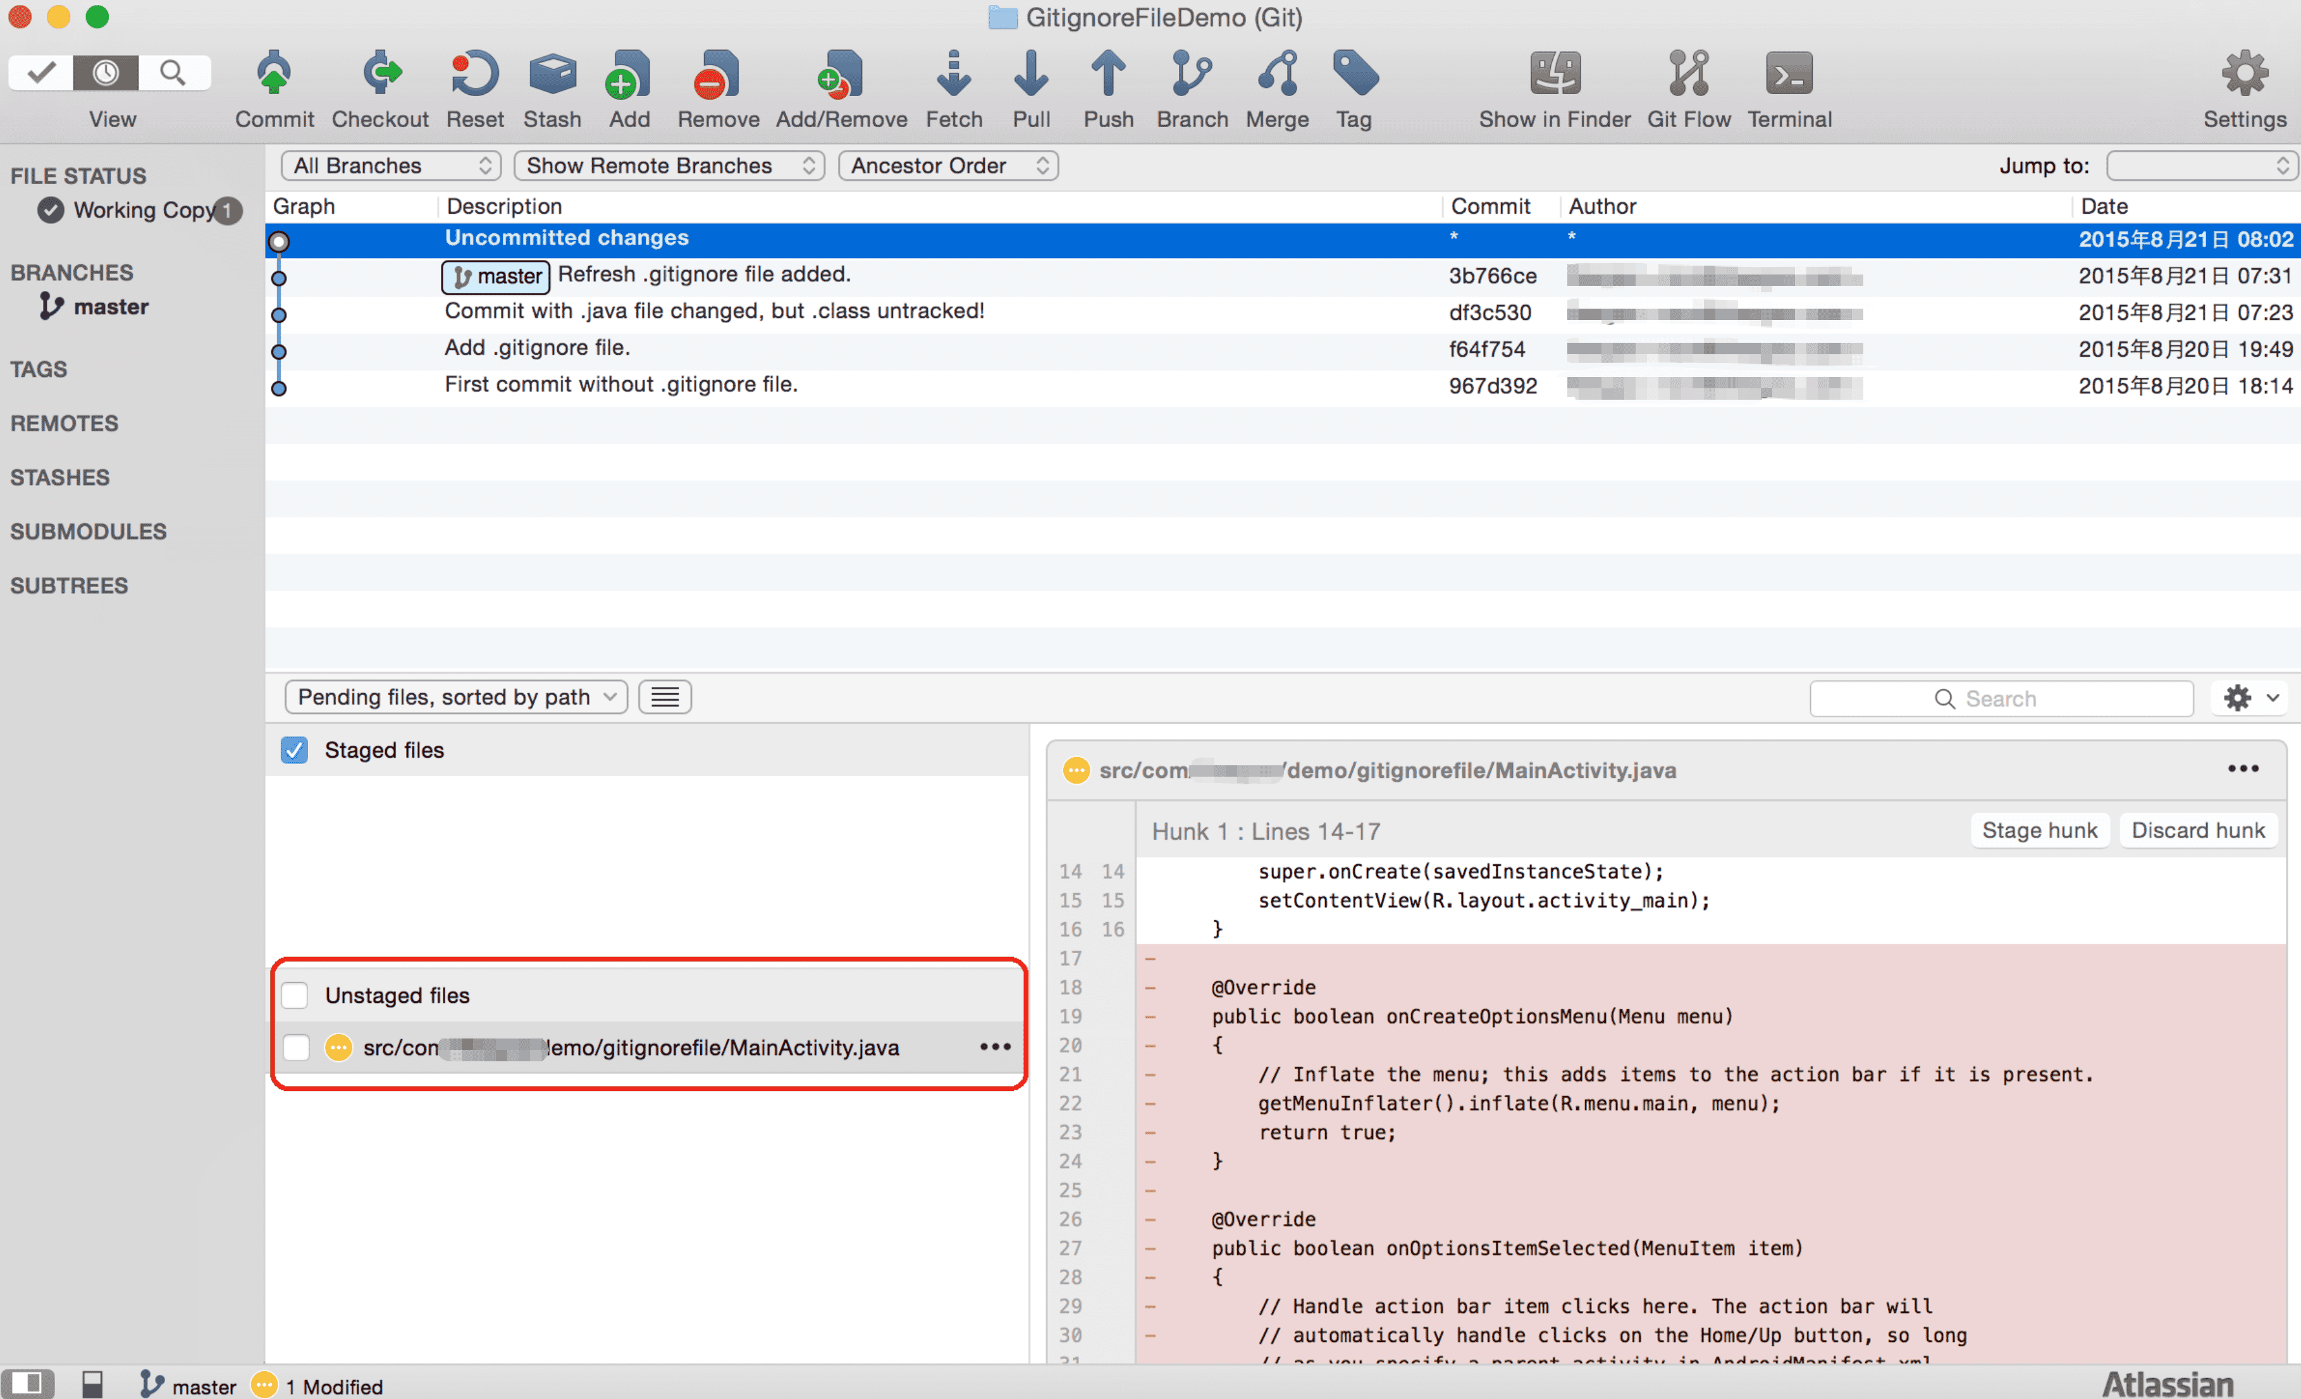Open Ancestor Order dropdown
The image size is (2301, 1399).
pyautogui.click(x=948, y=165)
